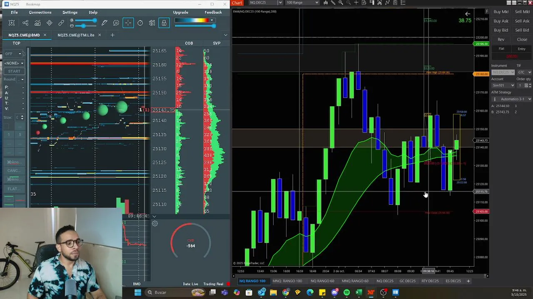Click the Close position button in Chart Trader

tap(522, 39)
